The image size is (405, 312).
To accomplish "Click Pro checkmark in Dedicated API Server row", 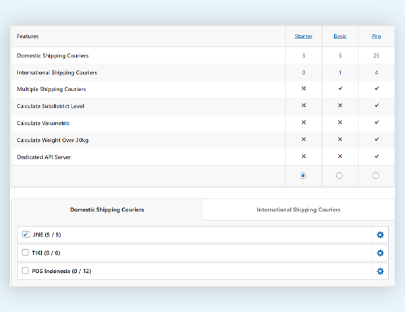I will pyautogui.click(x=377, y=156).
